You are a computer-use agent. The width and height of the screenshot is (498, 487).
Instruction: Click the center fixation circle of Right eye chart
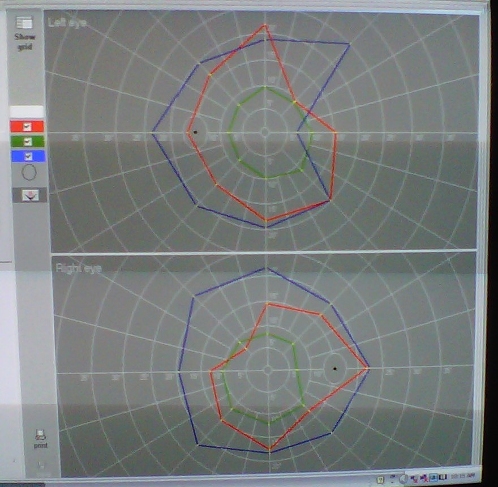(267, 370)
